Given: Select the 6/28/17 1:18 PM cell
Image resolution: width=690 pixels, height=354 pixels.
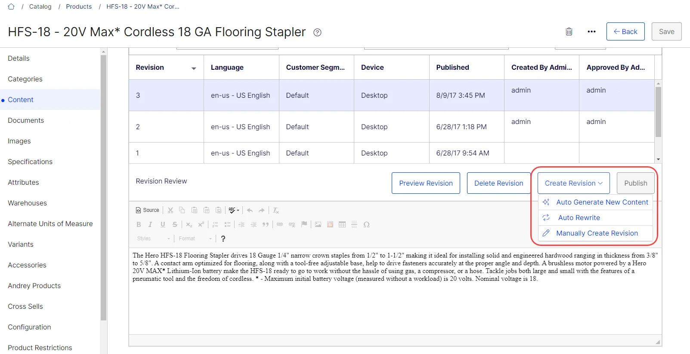Looking at the screenshot, I should 467,127.
